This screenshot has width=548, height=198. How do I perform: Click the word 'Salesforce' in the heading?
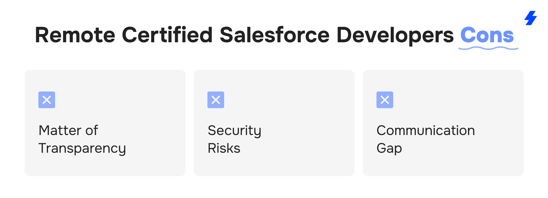[x=274, y=35]
